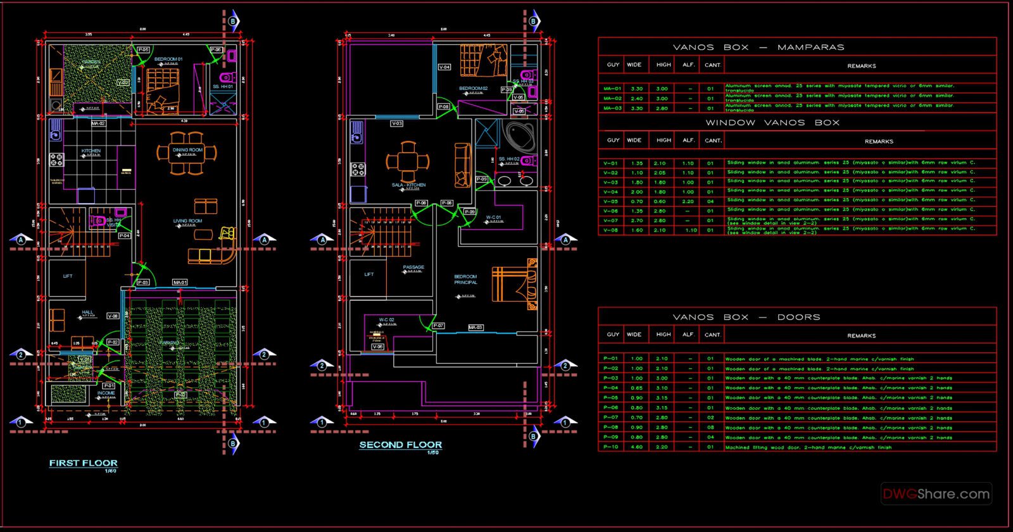1013x532 pixels.
Task: Click section marker 1 right of second floor
Action: tap(565, 422)
